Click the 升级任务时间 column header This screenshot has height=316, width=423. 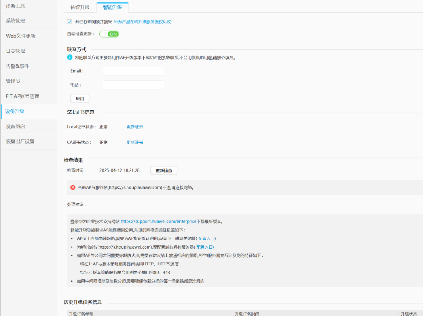tap(247, 314)
